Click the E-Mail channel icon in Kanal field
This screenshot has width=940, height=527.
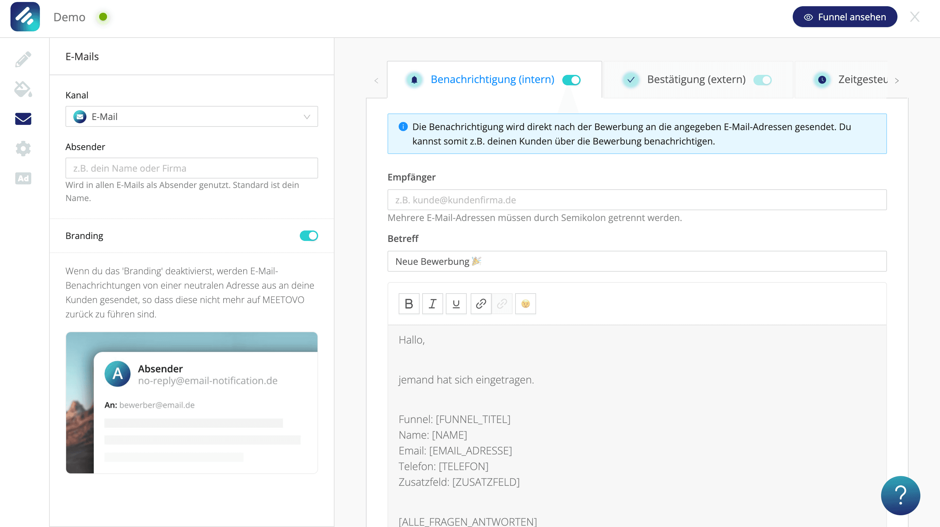coord(80,117)
